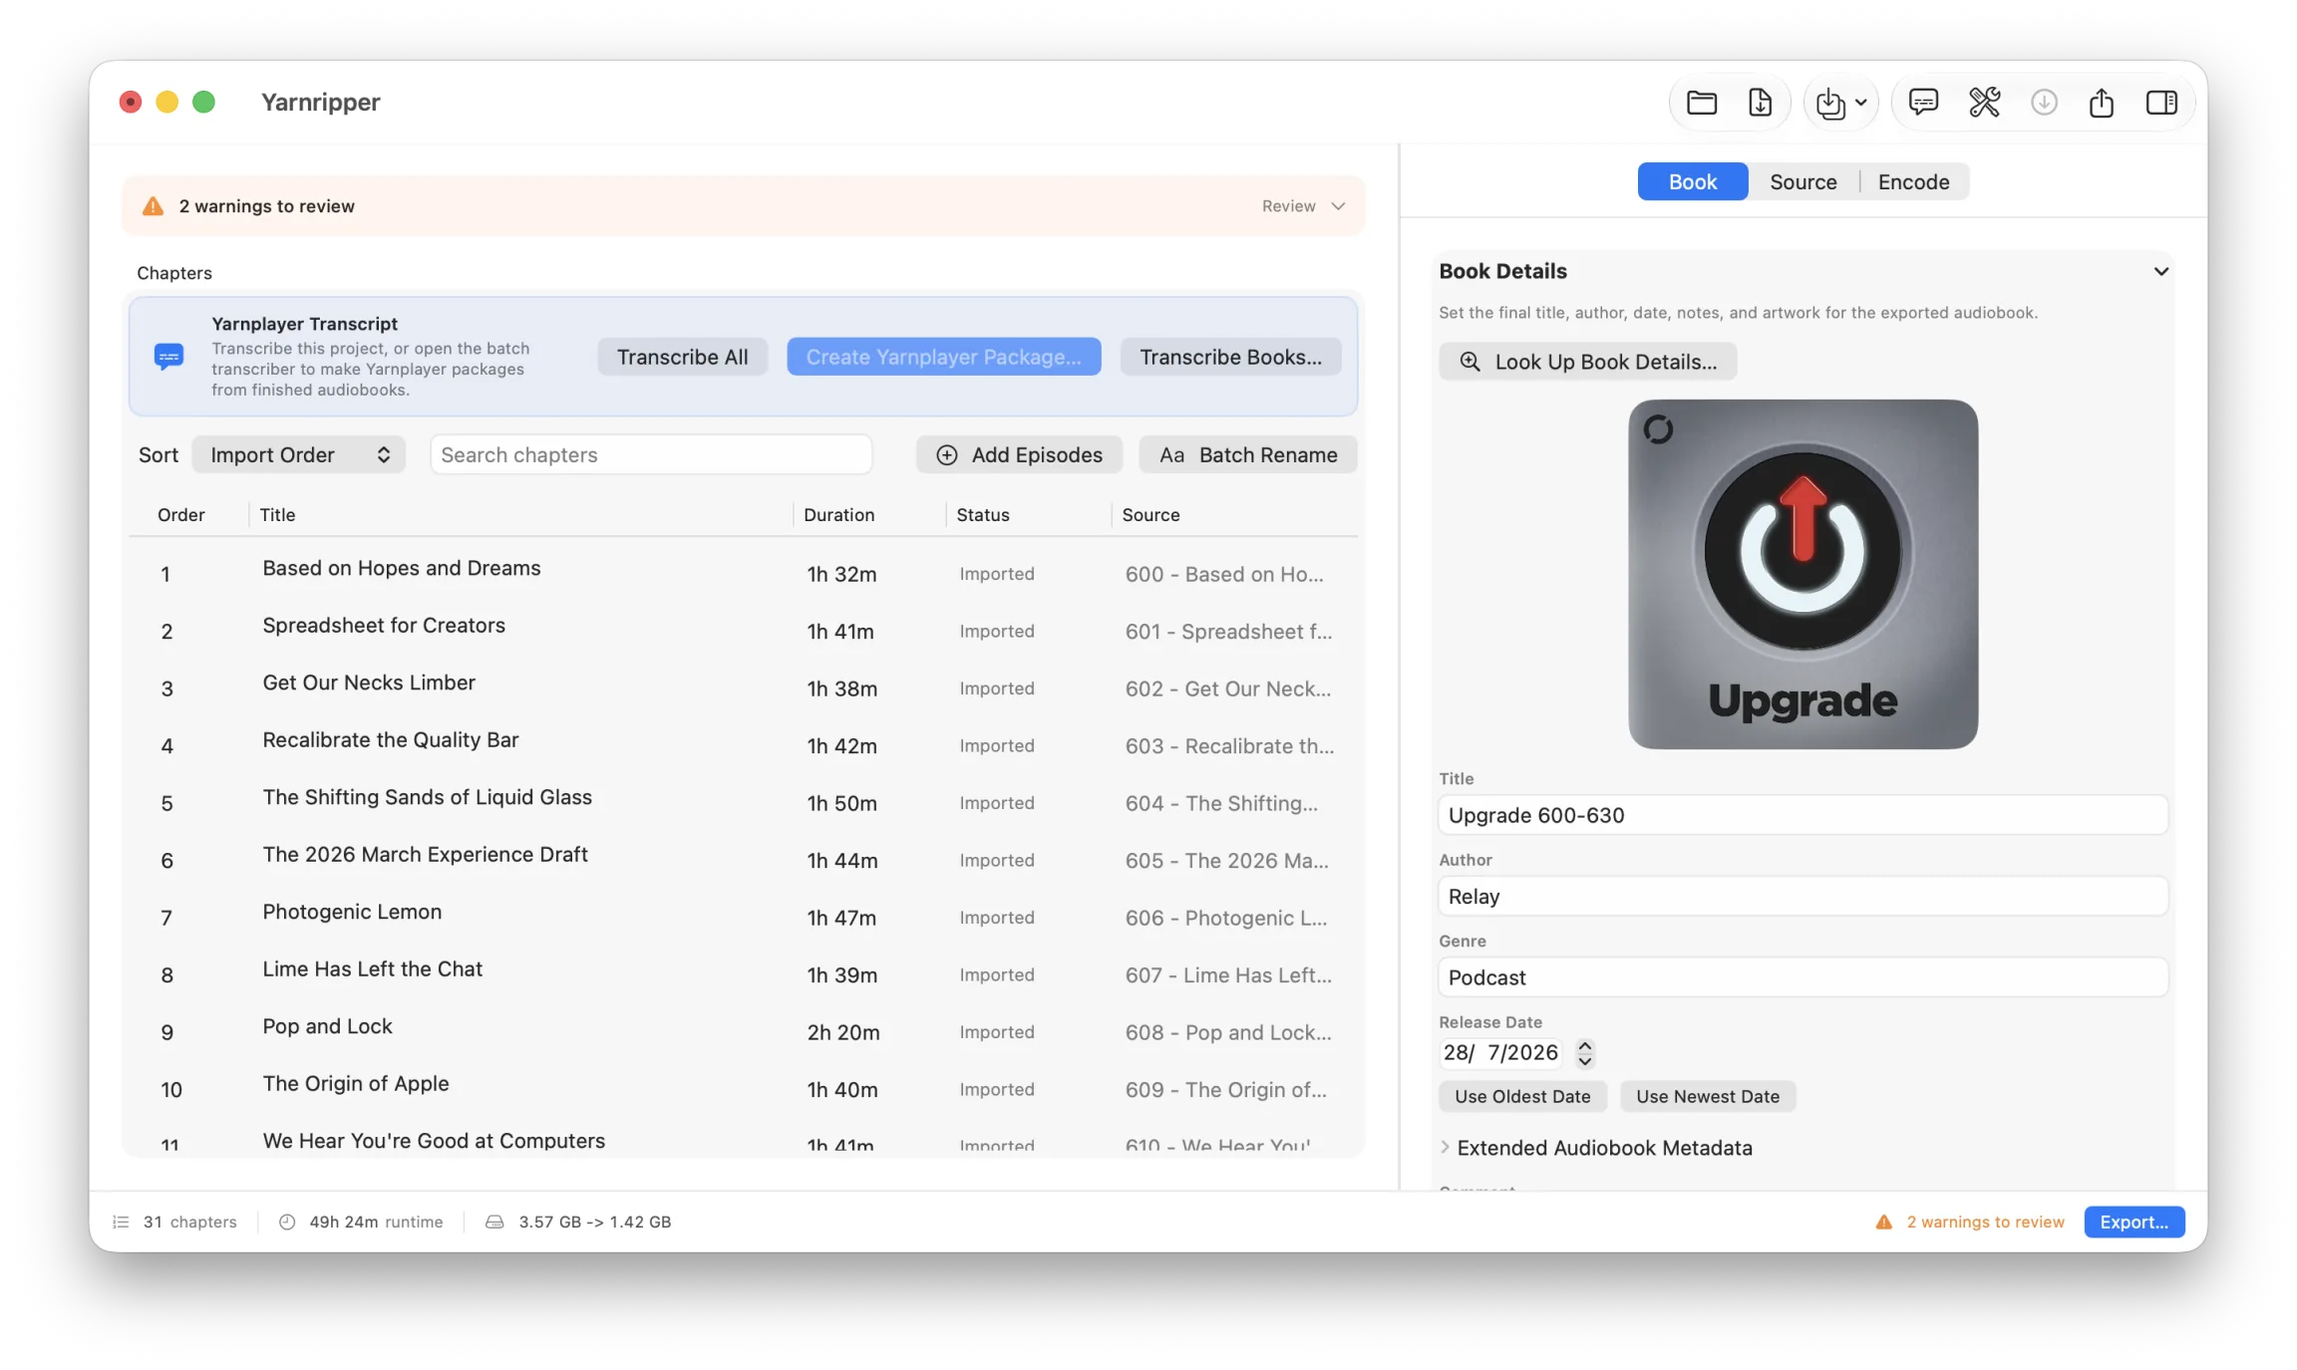
Task: Toggle the sidebar panel icon
Action: [2161, 102]
